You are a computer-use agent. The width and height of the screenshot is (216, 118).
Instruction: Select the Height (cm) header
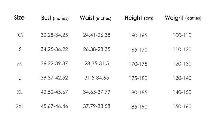point(139,18)
